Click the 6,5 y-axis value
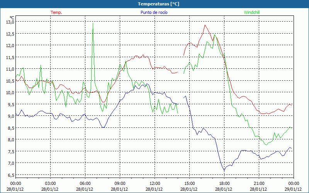 click(x=11, y=175)
